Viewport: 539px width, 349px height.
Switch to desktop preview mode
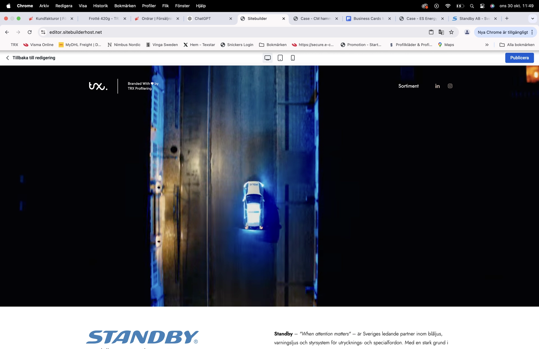tap(267, 58)
